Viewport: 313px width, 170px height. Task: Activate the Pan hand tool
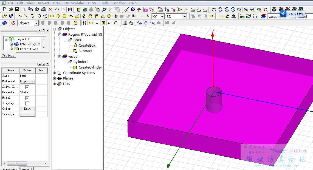coord(214,9)
